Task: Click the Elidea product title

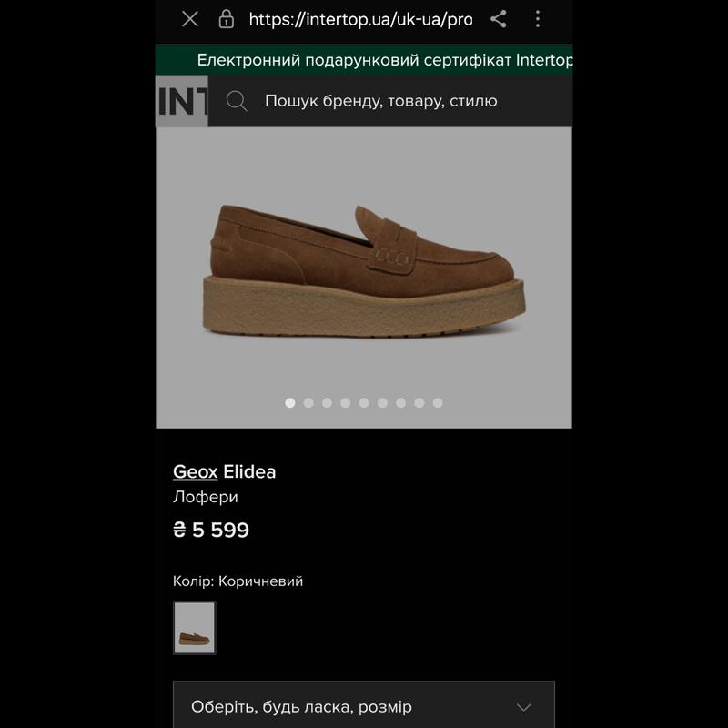Action: click(249, 471)
